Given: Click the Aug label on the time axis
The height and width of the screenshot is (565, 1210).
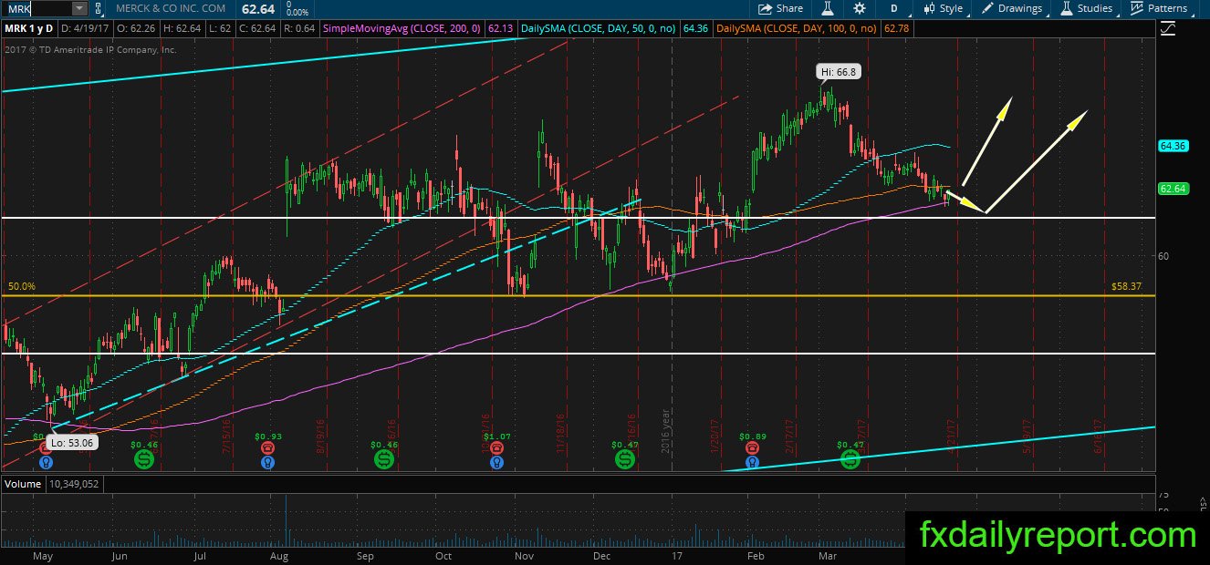Looking at the screenshot, I should coord(280,554).
